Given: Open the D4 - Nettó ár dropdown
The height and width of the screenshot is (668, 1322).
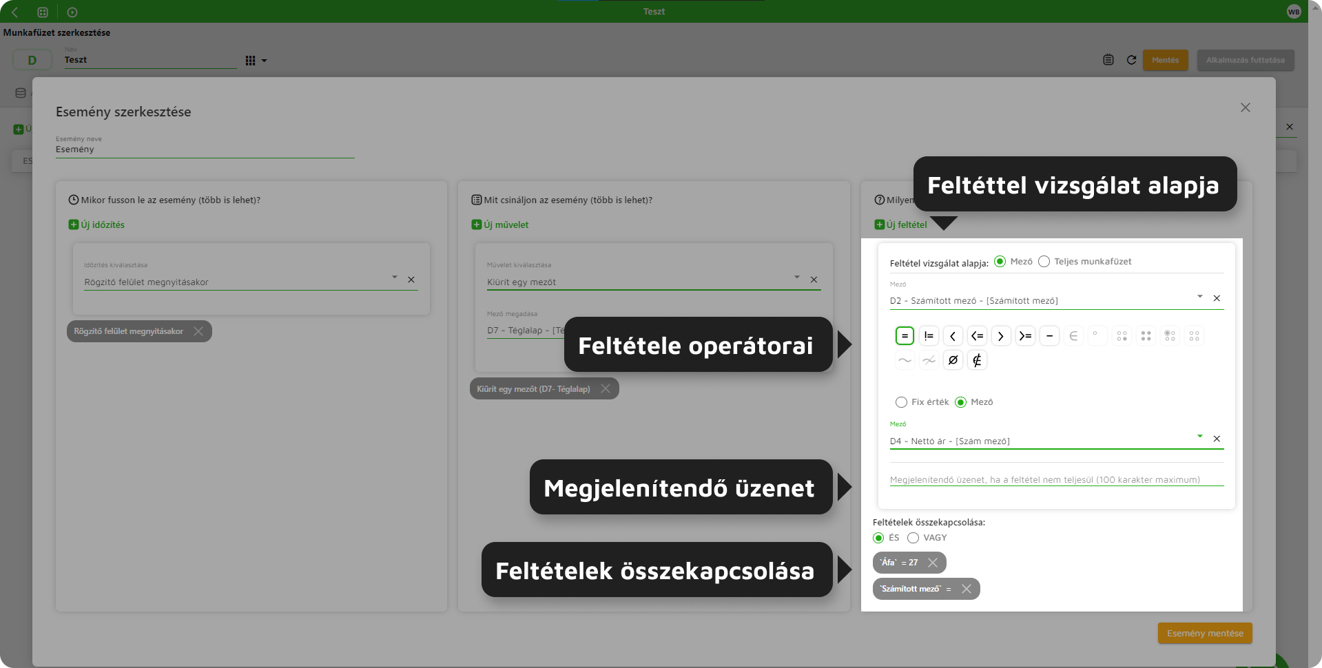Looking at the screenshot, I should (1199, 436).
